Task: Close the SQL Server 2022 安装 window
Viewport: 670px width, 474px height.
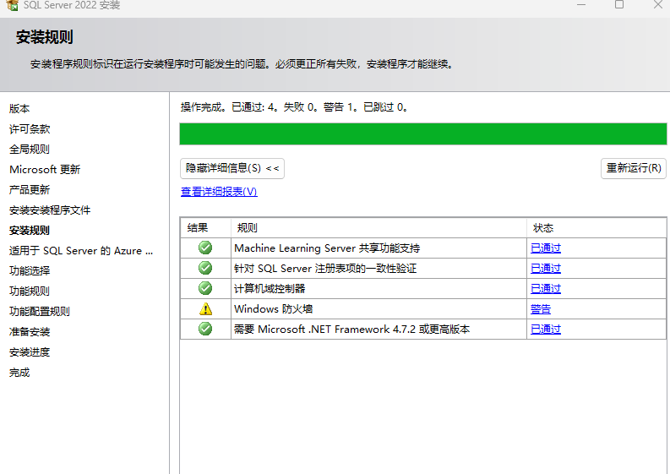Action: [658, 5]
